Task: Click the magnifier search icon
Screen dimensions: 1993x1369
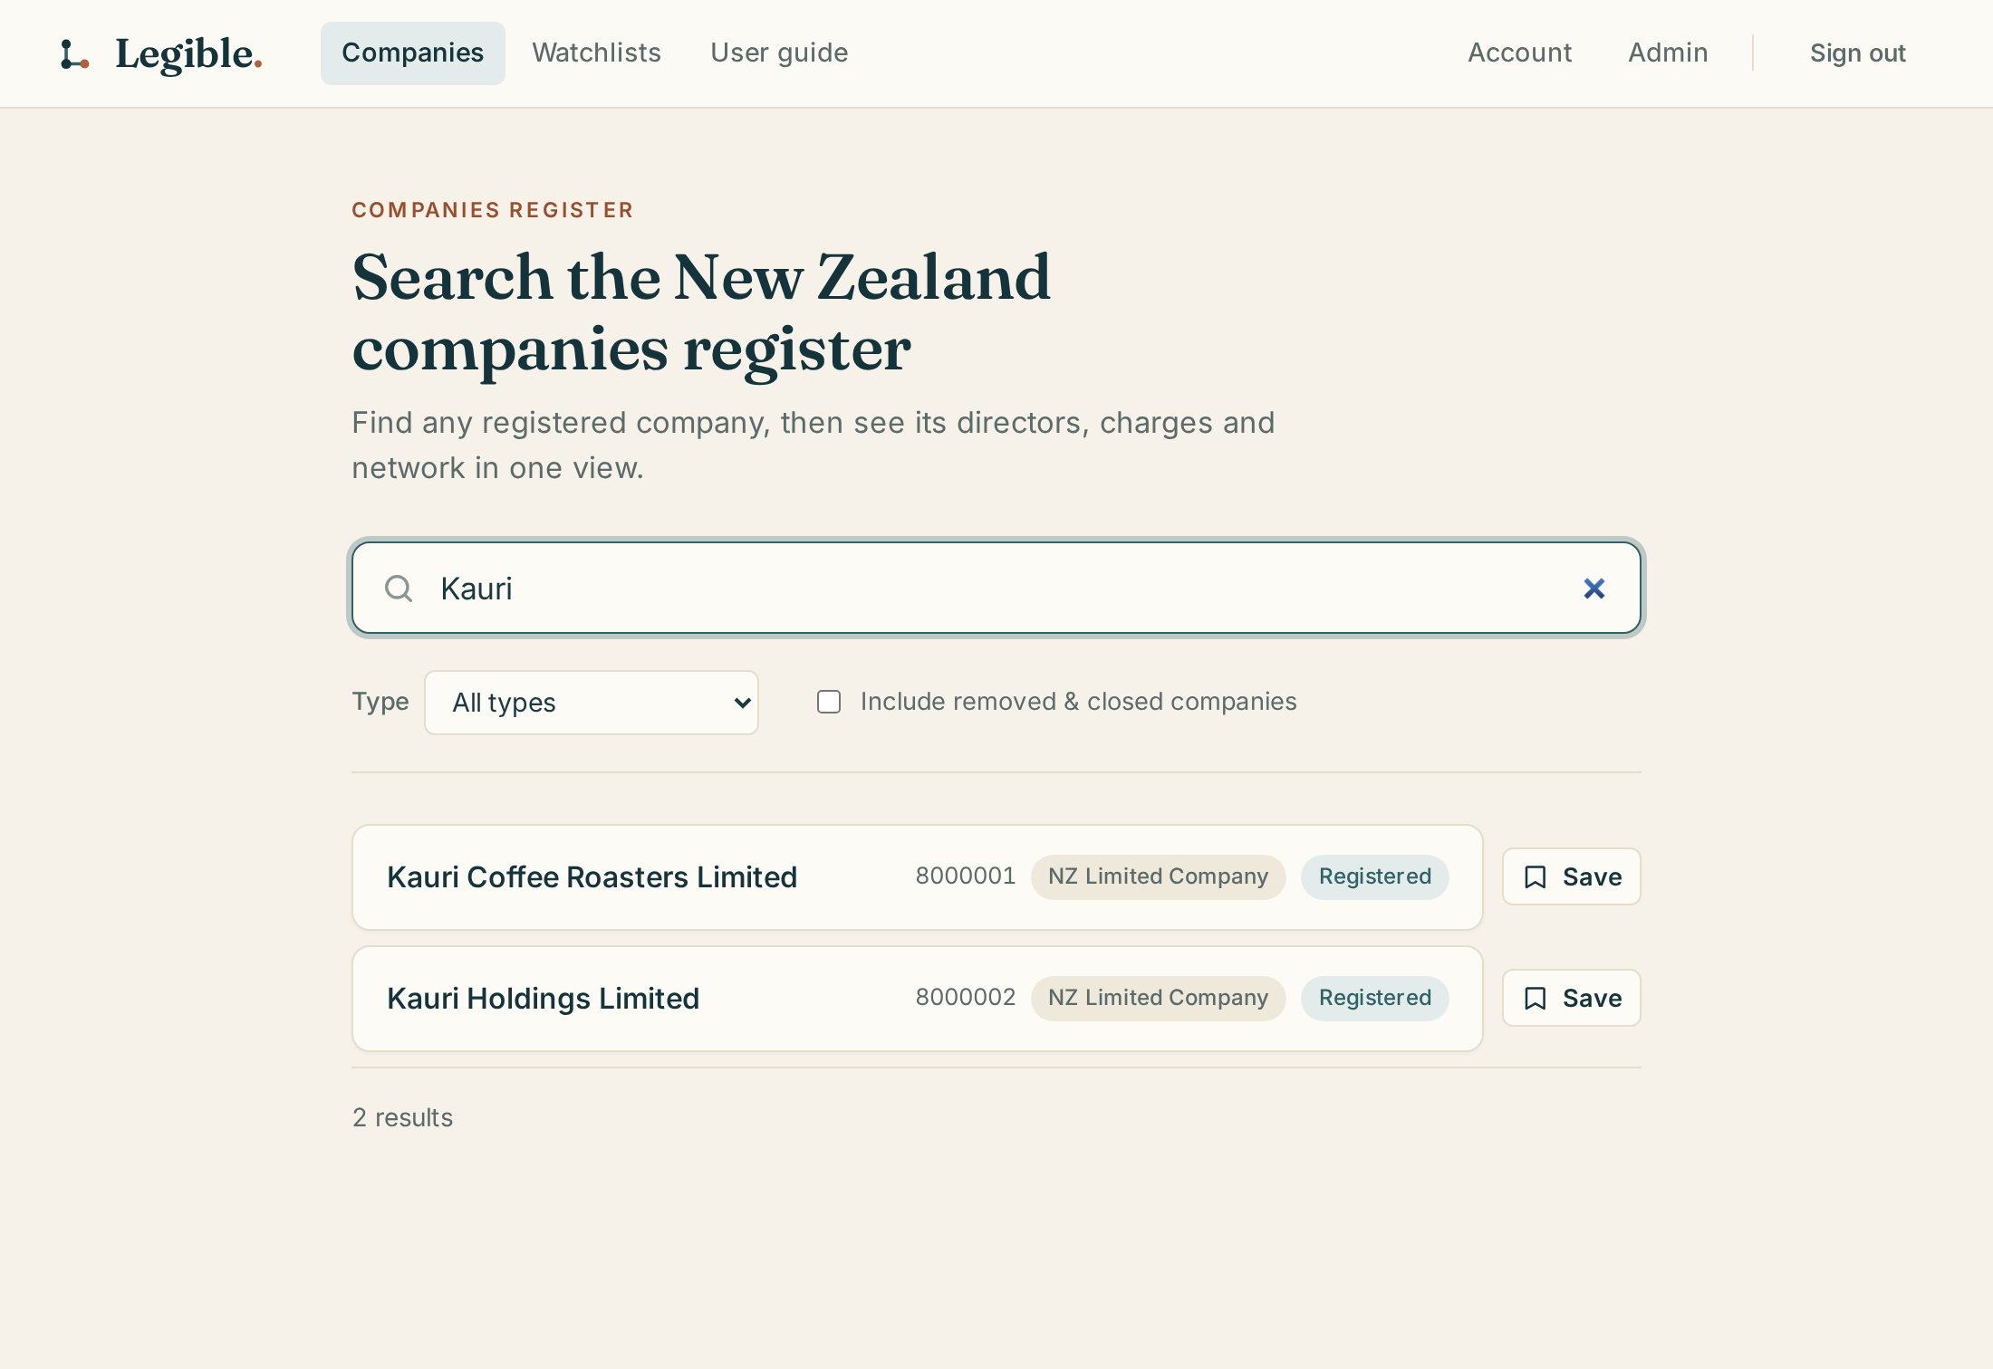Action: [x=399, y=589]
